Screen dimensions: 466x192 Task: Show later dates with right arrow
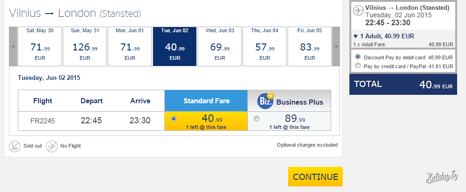click(336, 46)
